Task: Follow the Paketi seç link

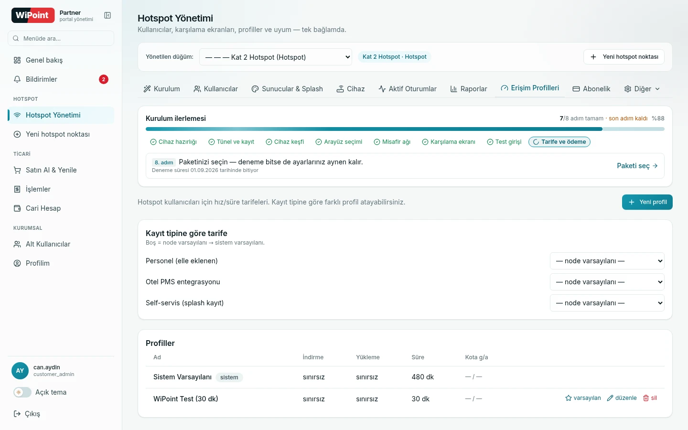Action: [x=637, y=166]
